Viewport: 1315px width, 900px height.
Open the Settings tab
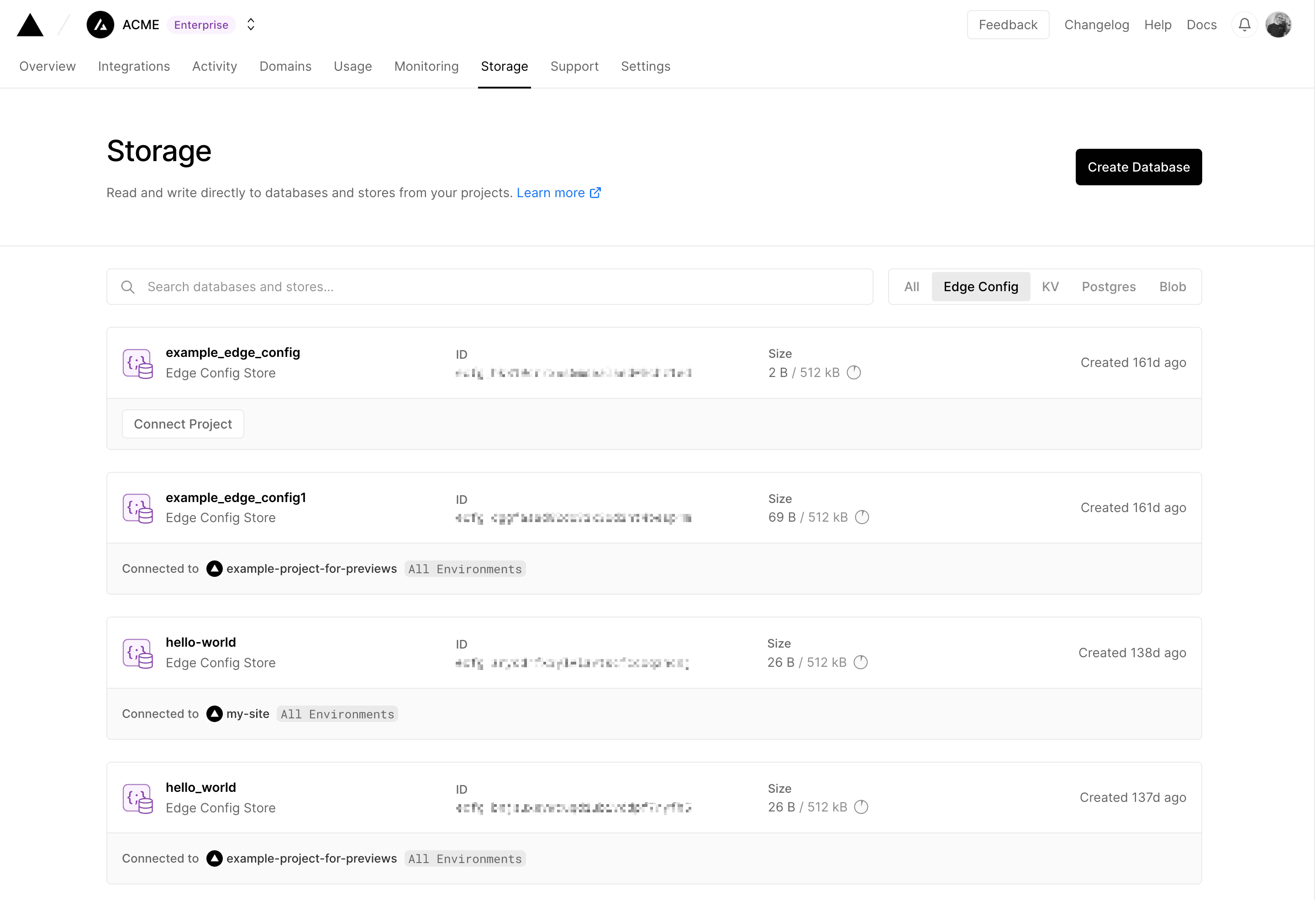point(645,67)
